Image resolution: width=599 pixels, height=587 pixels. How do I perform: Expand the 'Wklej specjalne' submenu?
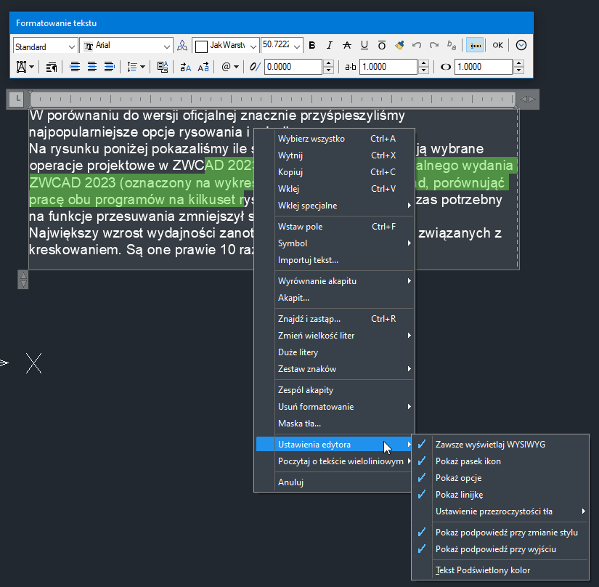click(335, 206)
